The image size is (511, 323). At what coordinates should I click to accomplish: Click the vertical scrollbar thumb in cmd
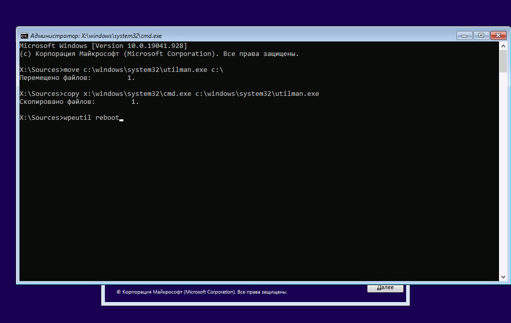[x=503, y=61]
